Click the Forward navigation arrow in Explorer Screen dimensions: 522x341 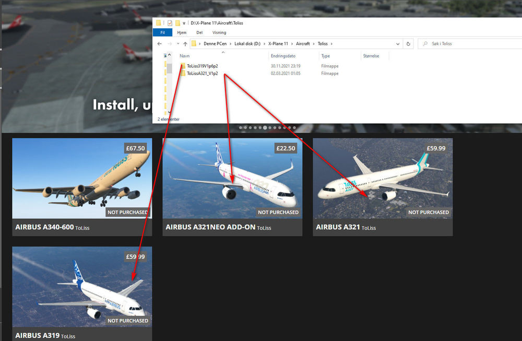[x=169, y=44]
